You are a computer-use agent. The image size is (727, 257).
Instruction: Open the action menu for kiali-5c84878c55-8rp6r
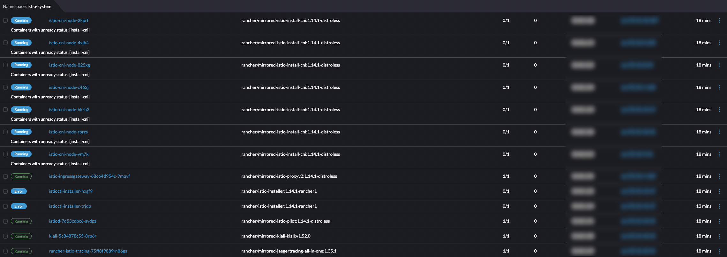[x=720, y=236]
